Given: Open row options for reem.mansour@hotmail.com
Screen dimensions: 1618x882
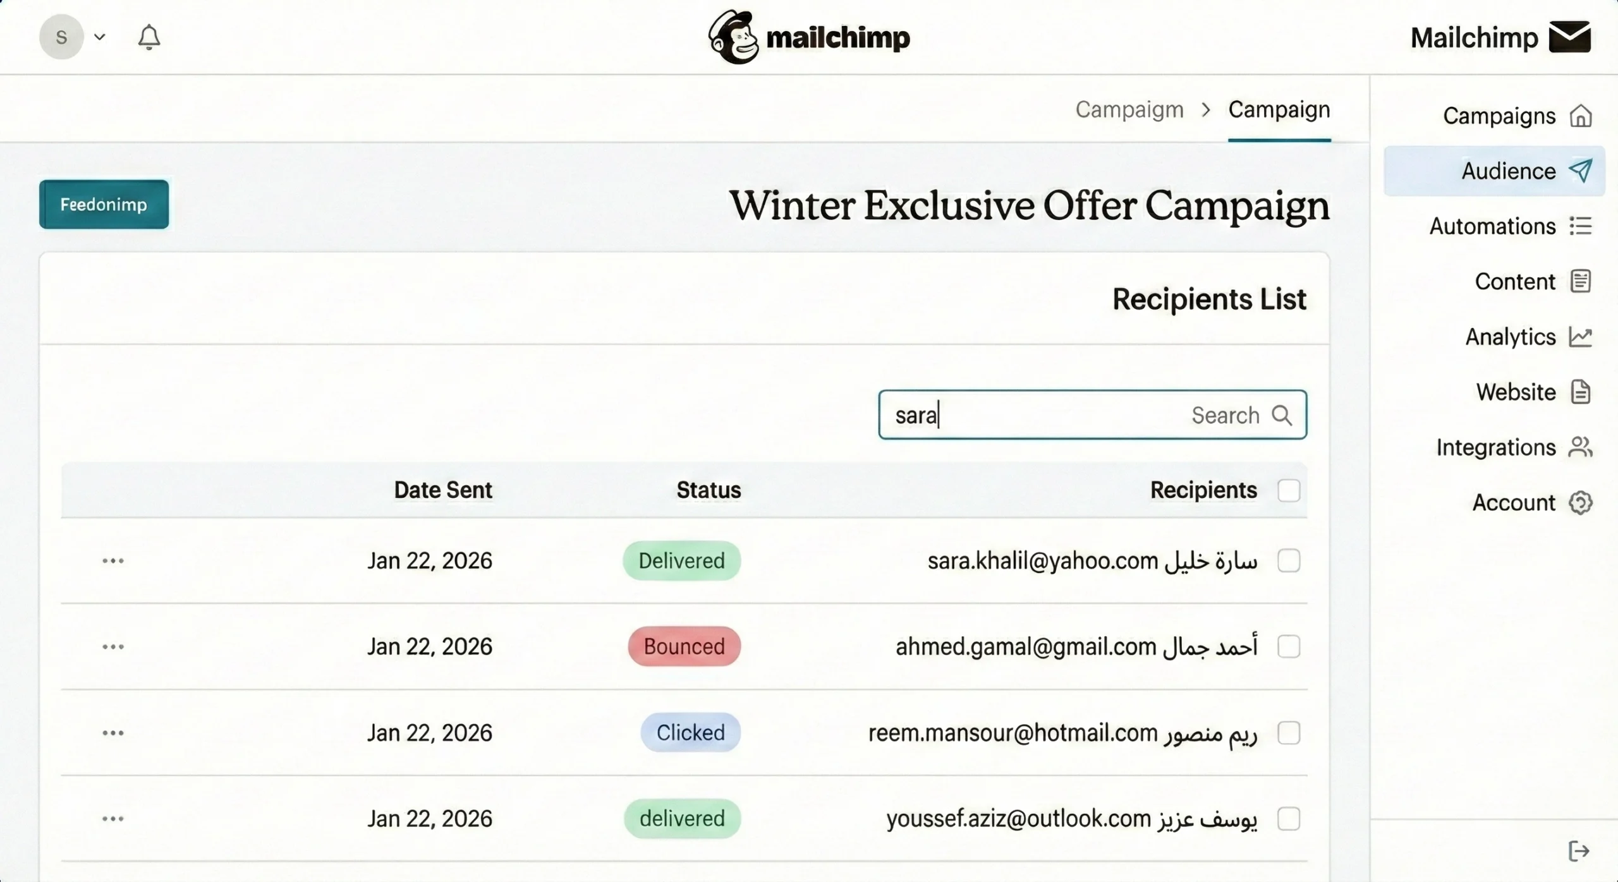Looking at the screenshot, I should pos(113,733).
